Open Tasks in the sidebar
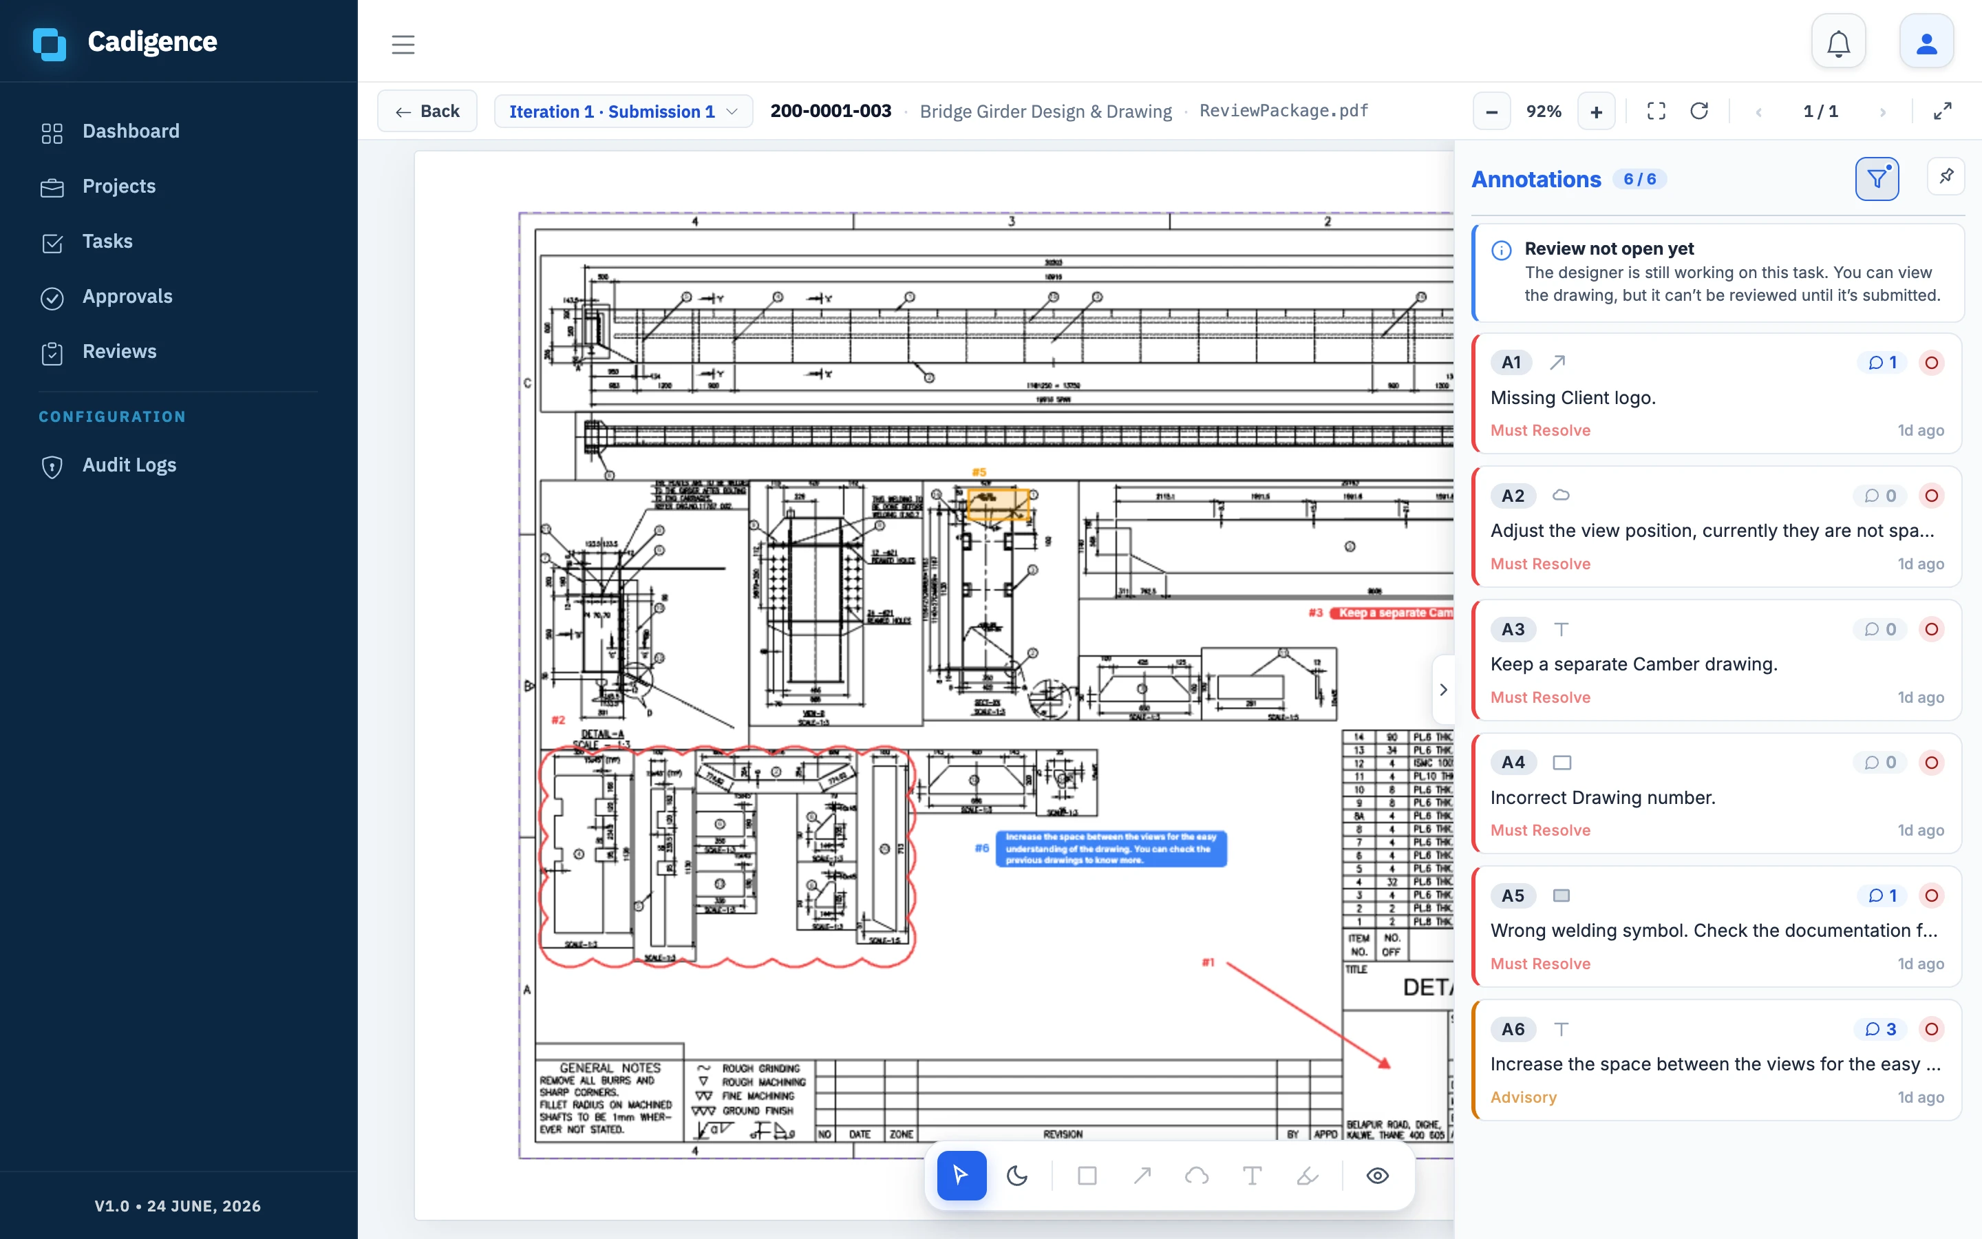Image resolution: width=1982 pixels, height=1239 pixels. pyautogui.click(x=178, y=241)
